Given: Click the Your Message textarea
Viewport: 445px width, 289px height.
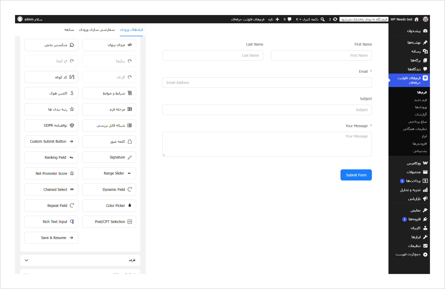Looking at the screenshot, I should click(x=267, y=144).
